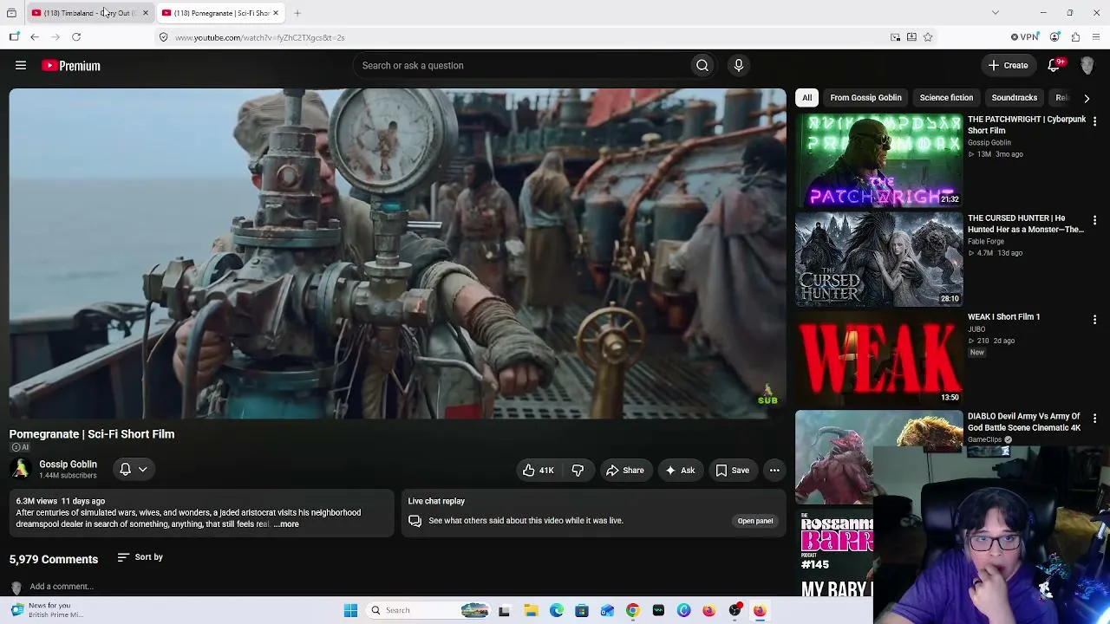Dislike the Pomegranate video
This screenshot has width=1110, height=624.
(x=578, y=470)
